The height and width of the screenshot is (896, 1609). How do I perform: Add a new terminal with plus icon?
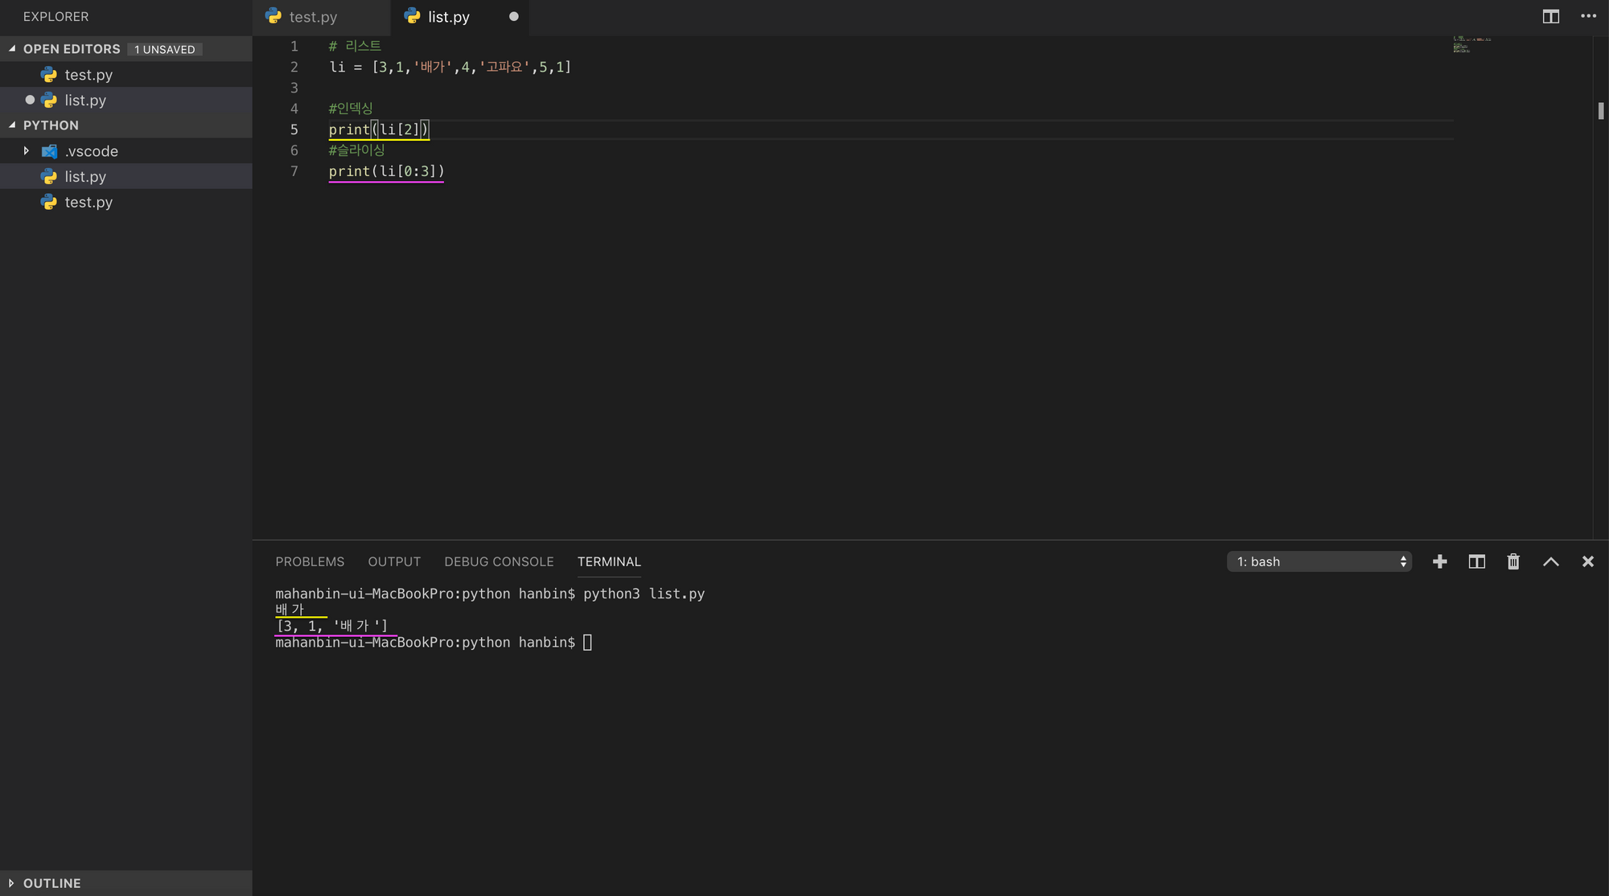coord(1439,561)
